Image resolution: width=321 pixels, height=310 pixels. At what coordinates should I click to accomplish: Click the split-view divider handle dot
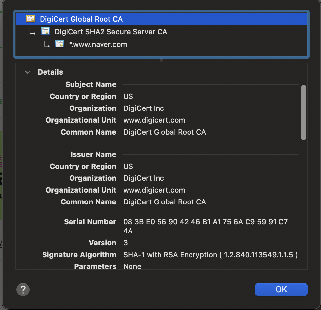(x=161, y=60)
